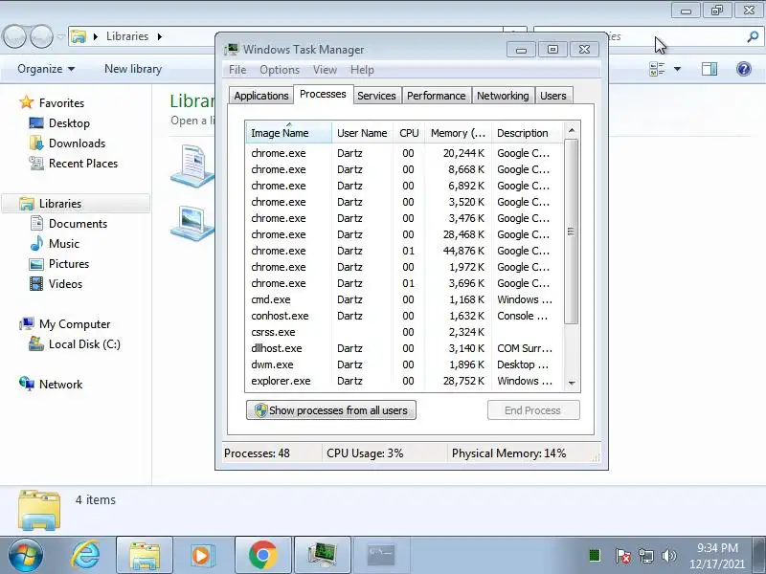Open Recent Places in navigation pane

74,163
